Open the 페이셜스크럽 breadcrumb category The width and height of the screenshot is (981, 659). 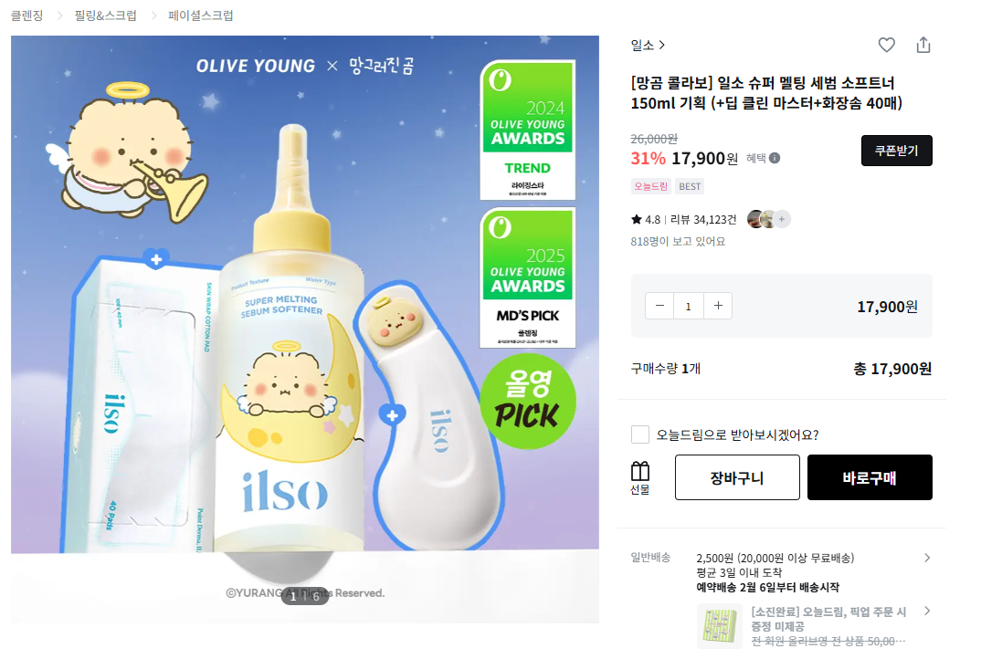200,15
